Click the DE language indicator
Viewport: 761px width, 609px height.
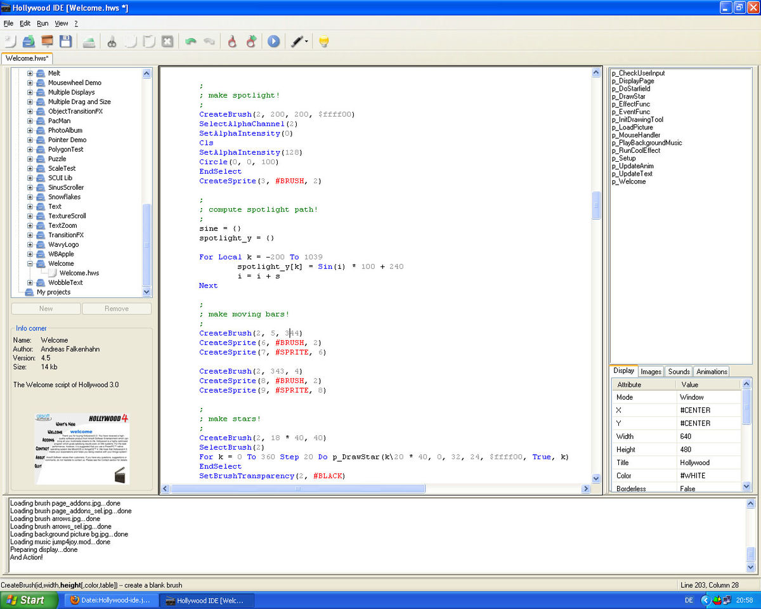(689, 600)
